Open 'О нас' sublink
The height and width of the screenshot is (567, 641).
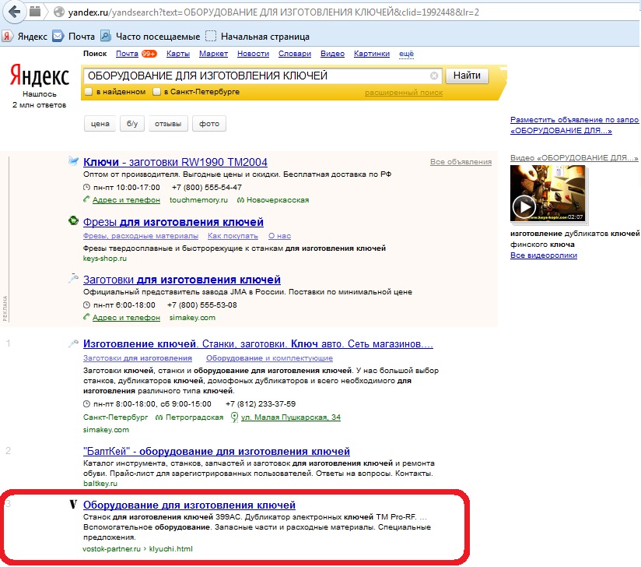[279, 236]
